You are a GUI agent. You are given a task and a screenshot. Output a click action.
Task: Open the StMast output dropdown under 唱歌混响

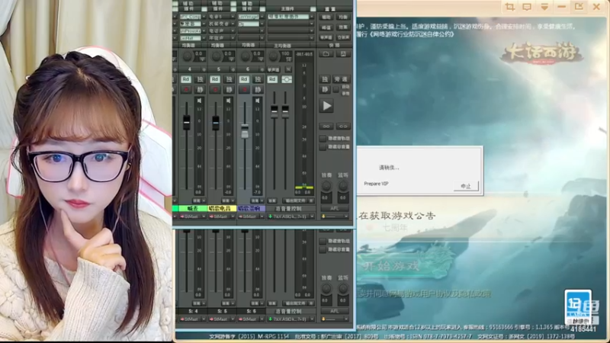tap(251, 216)
